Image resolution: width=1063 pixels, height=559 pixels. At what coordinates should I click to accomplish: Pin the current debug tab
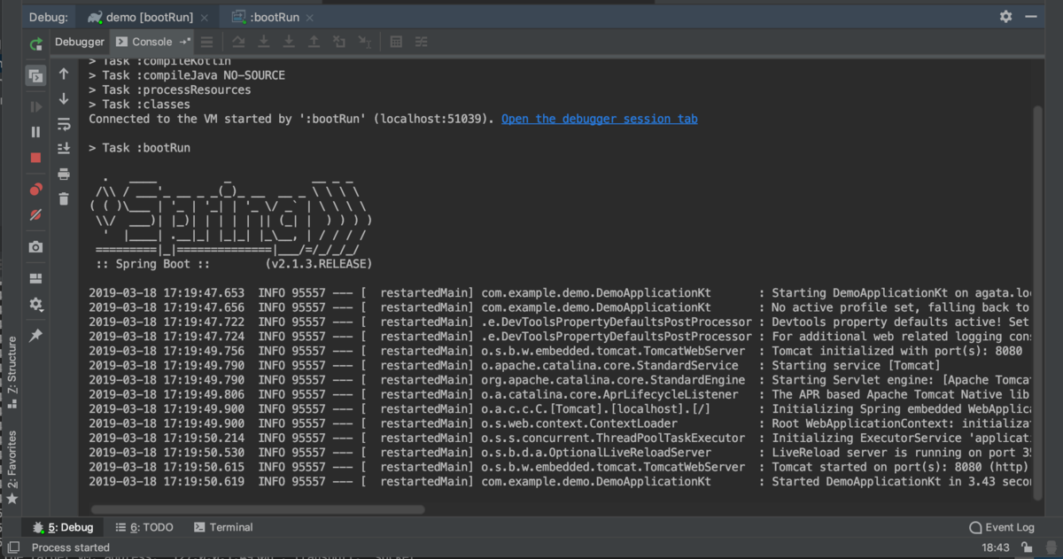tap(35, 336)
